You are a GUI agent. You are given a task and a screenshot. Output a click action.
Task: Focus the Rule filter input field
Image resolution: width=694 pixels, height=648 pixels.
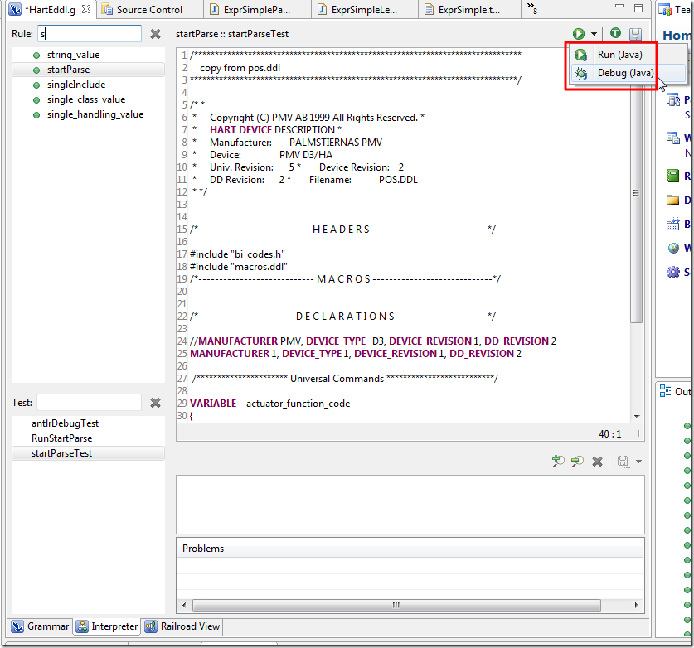click(x=90, y=34)
